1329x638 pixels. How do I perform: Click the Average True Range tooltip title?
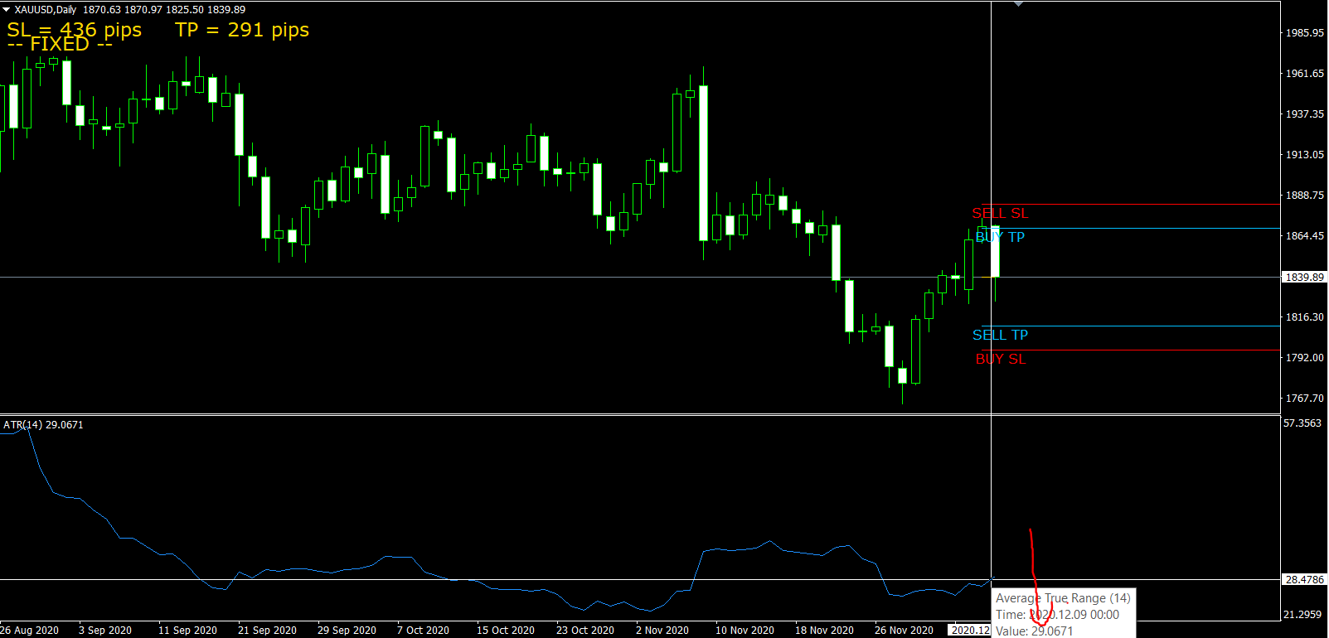1063,598
